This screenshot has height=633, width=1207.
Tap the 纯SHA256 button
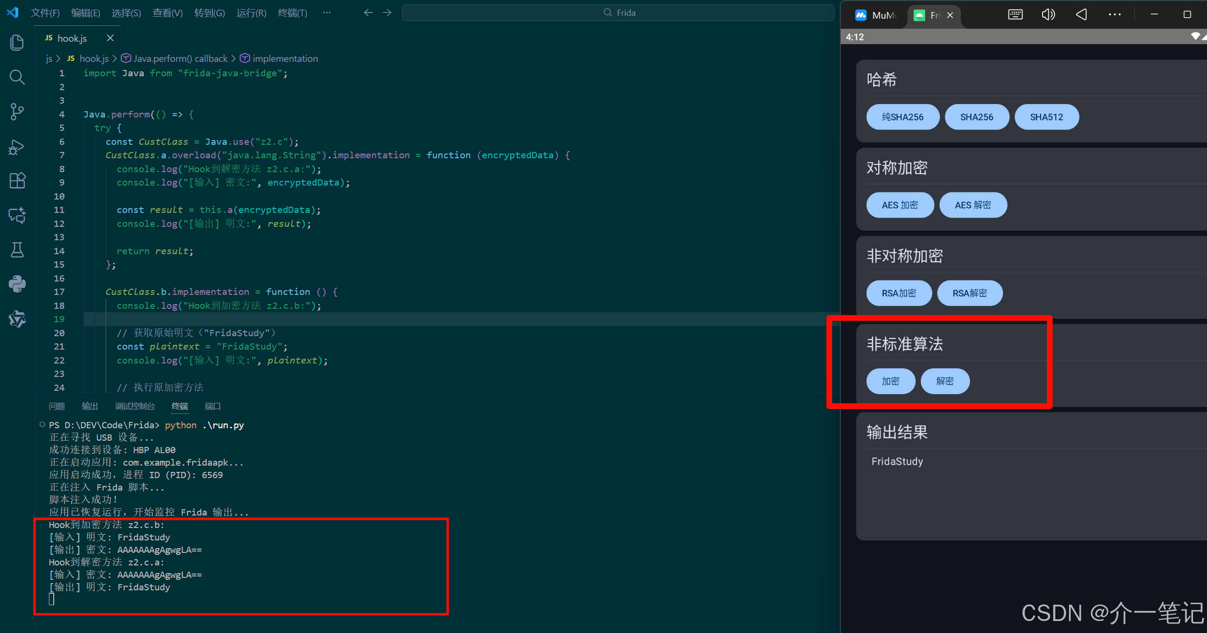point(902,117)
